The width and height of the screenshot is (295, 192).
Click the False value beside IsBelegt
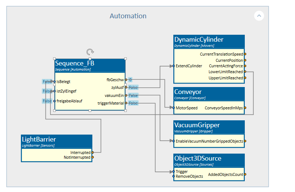(x=47, y=82)
